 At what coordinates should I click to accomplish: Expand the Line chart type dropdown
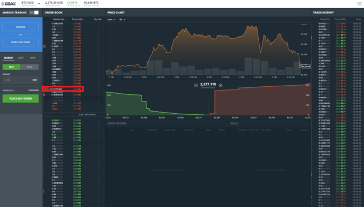pyautogui.click(x=111, y=19)
